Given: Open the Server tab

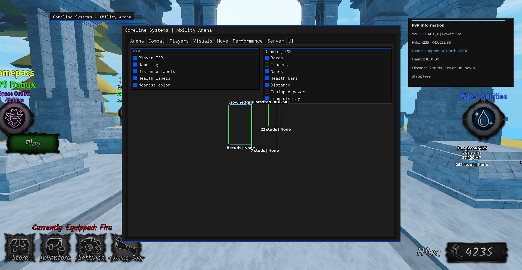Looking at the screenshot, I should click(275, 41).
